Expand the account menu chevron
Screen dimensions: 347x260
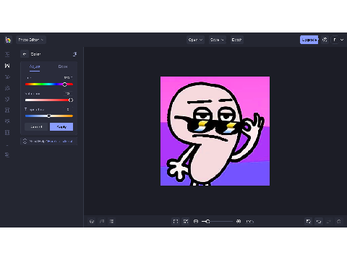click(x=342, y=40)
